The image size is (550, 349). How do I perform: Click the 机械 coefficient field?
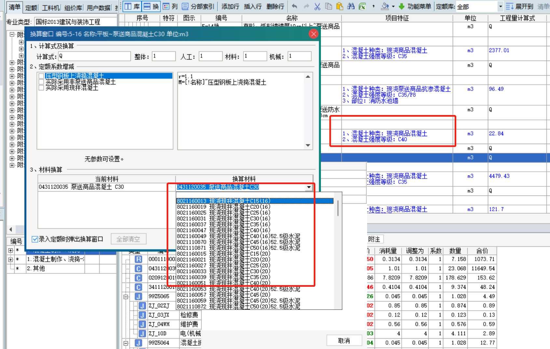300,56
